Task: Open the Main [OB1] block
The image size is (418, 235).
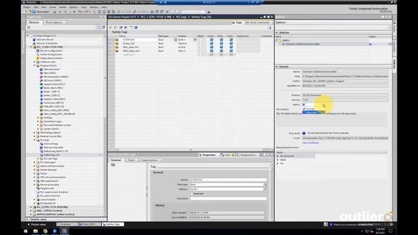Action: [x=50, y=73]
